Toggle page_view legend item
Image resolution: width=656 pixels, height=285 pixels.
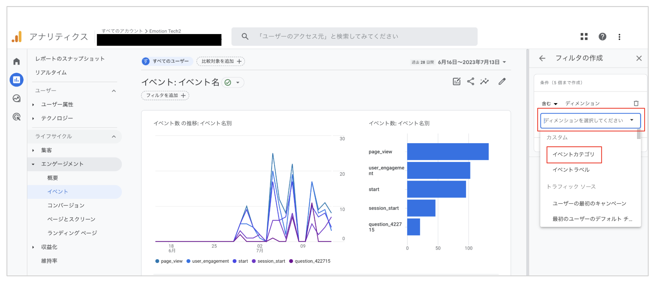pyautogui.click(x=169, y=261)
